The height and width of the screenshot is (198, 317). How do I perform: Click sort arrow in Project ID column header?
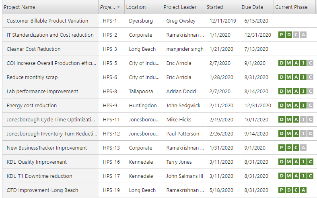pos(118,7)
